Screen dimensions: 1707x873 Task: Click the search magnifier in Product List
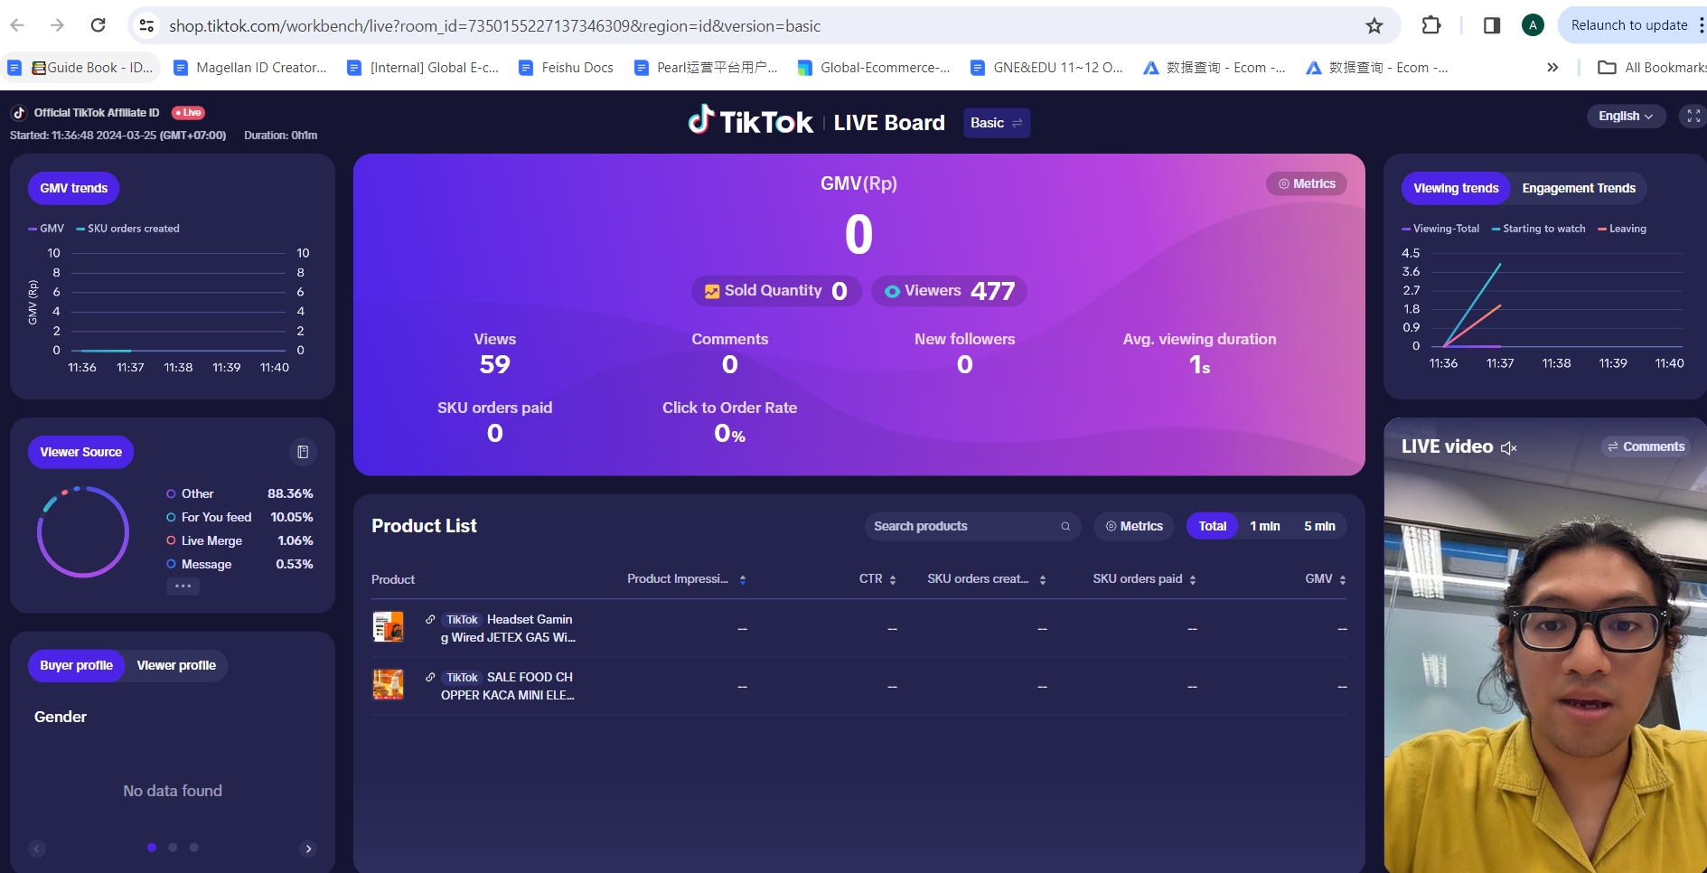click(x=1065, y=527)
